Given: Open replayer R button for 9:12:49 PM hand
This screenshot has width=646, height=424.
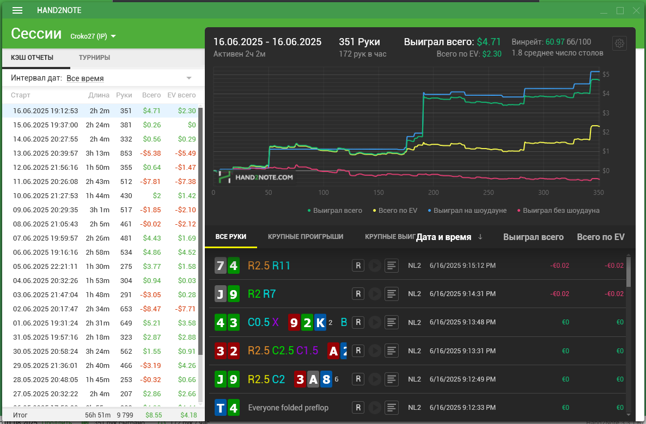Looking at the screenshot, I should point(358,379).
